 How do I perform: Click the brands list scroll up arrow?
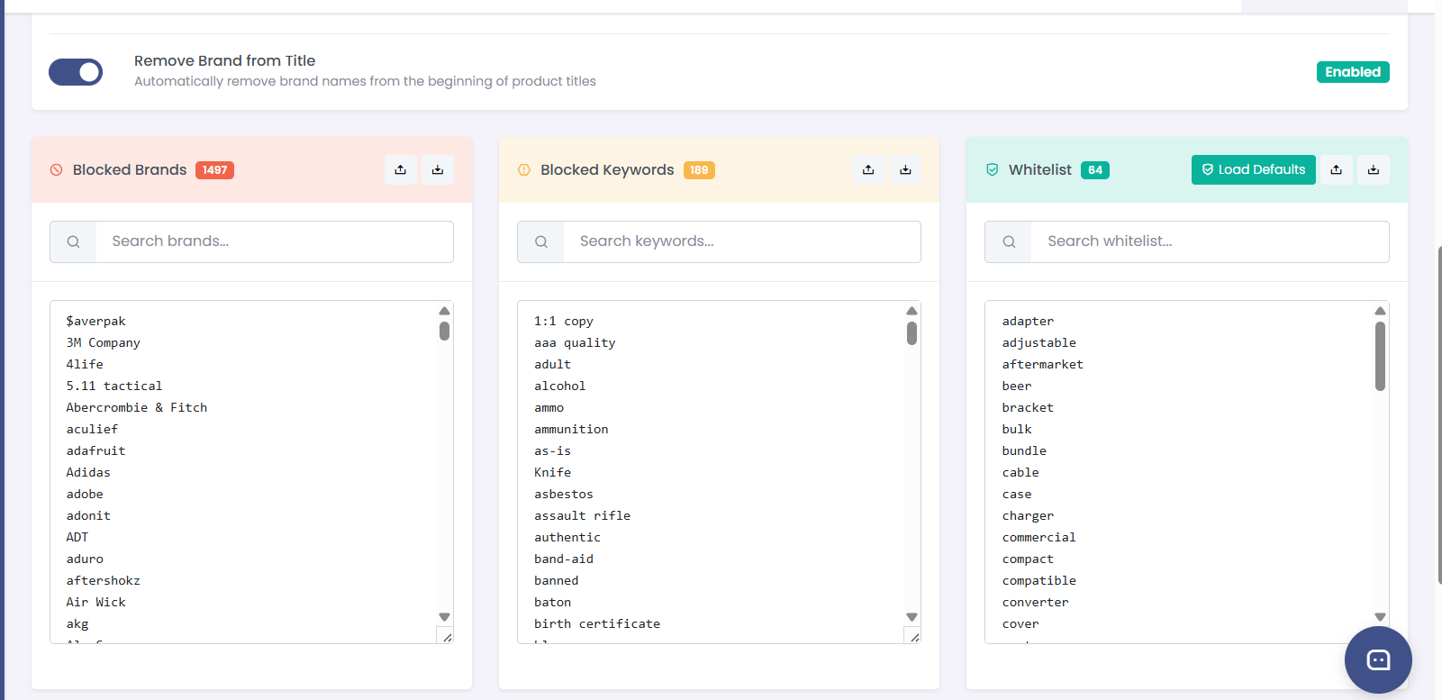(444, 311)
